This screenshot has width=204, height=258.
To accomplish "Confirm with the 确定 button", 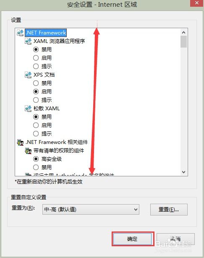I will point(132,239).
